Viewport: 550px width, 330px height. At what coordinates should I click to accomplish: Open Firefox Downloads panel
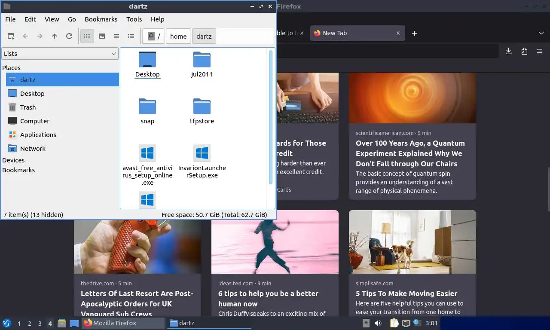pyautogui.click(x=508, y=51)
